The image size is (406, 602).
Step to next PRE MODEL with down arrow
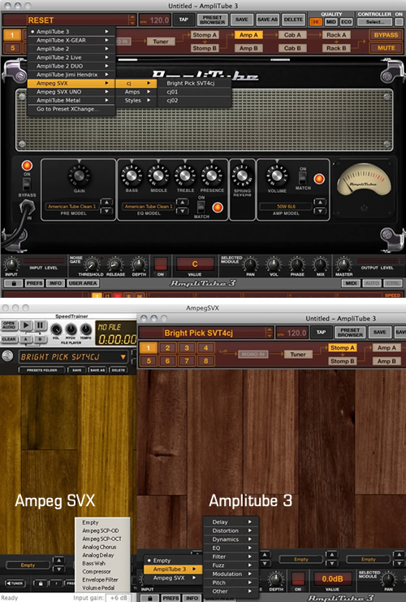coord(106,211)
